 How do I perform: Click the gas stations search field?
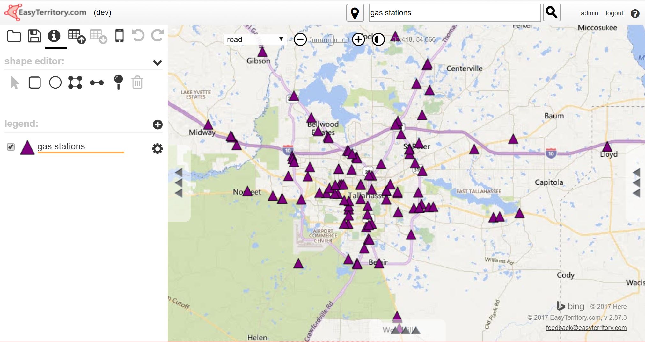(454, 13)
